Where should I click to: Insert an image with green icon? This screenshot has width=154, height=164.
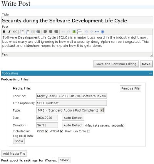74,32
